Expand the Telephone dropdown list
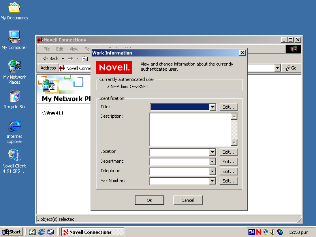Image resolution: width=316 pixels, height=237 pixels. coord(213,171)
